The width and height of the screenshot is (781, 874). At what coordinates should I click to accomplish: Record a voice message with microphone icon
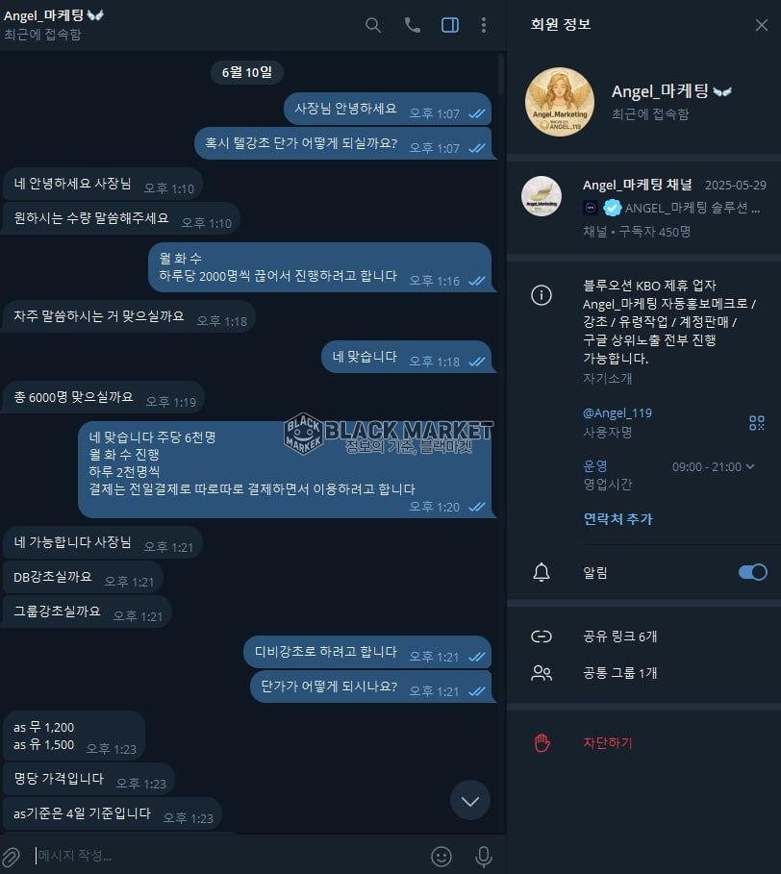pyautogui.click(x=484, y=856)
